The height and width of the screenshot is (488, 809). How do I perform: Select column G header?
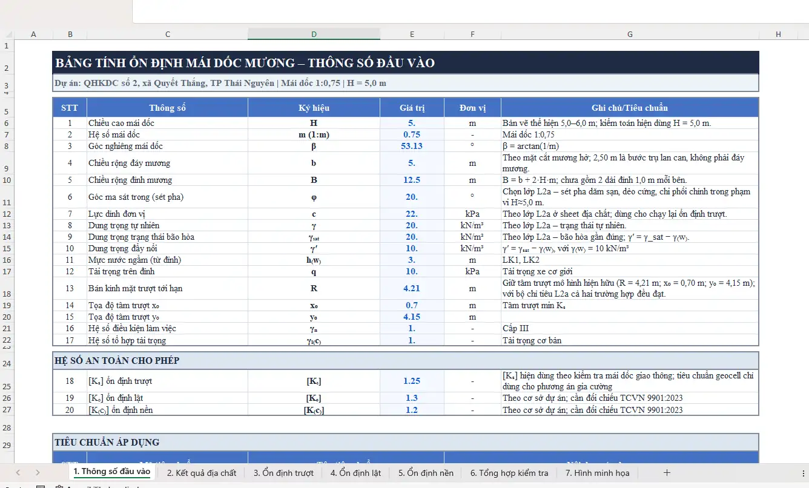(630, 34)
